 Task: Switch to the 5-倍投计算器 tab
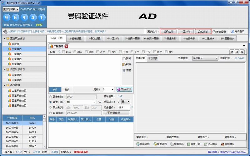(133, 39)
